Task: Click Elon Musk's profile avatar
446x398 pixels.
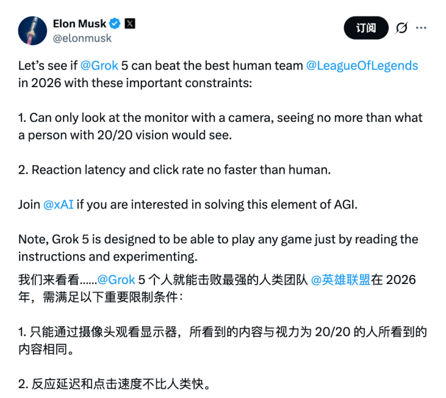Action: click(33, 30)
